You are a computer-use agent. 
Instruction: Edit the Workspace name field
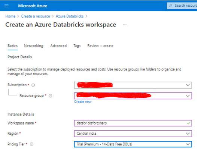[133, 123]
